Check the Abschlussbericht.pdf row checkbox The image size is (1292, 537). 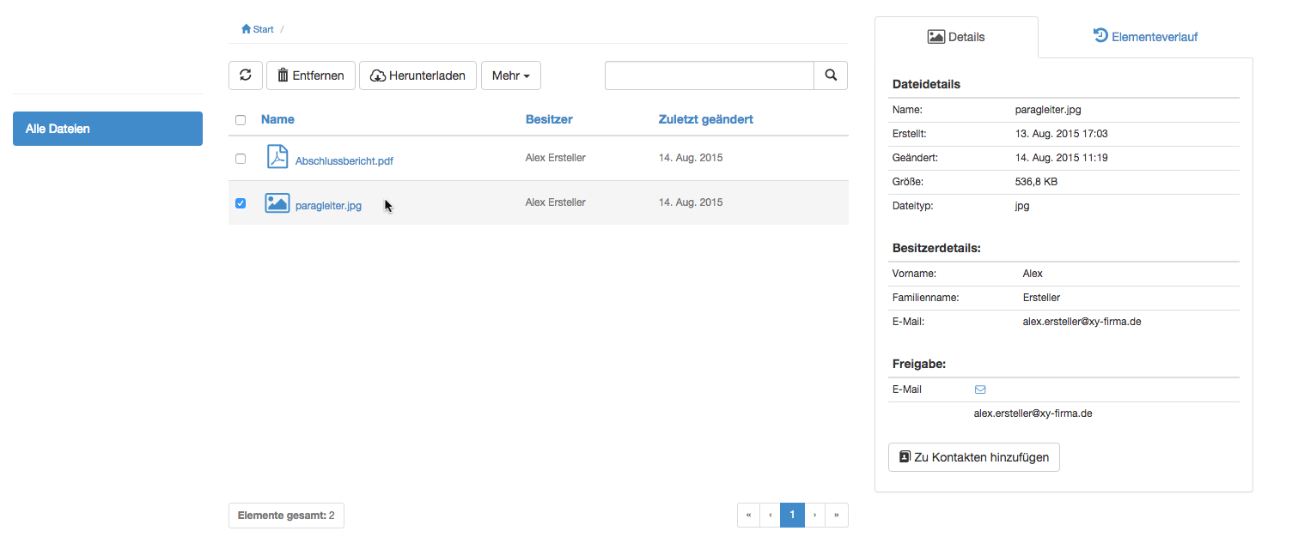(241, 159)
